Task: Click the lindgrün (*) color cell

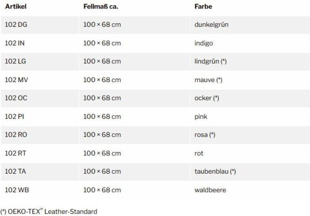Action: 210,61
